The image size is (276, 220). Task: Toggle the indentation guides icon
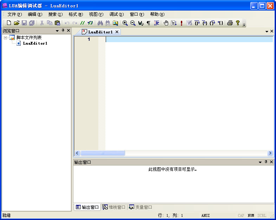click(156, 23)
